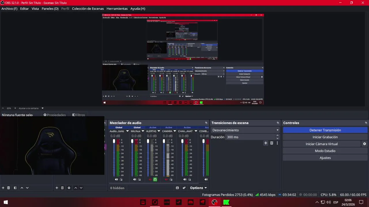The width and height of the screenshot is (369, 207).
Task: Open the mixer Options dropdown
Action: [x=198, y=188]
